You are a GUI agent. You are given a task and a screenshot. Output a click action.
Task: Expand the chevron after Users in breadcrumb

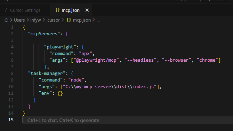[27, 20]
